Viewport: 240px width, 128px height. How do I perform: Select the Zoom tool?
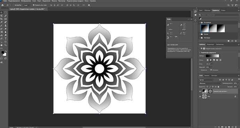[6, 45]
